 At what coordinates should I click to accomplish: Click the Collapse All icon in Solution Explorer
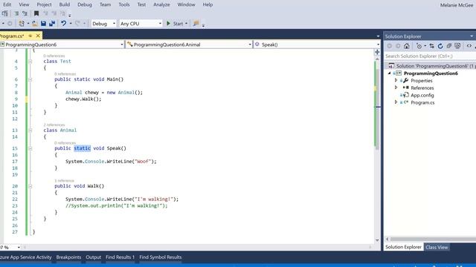pos(449,46)
